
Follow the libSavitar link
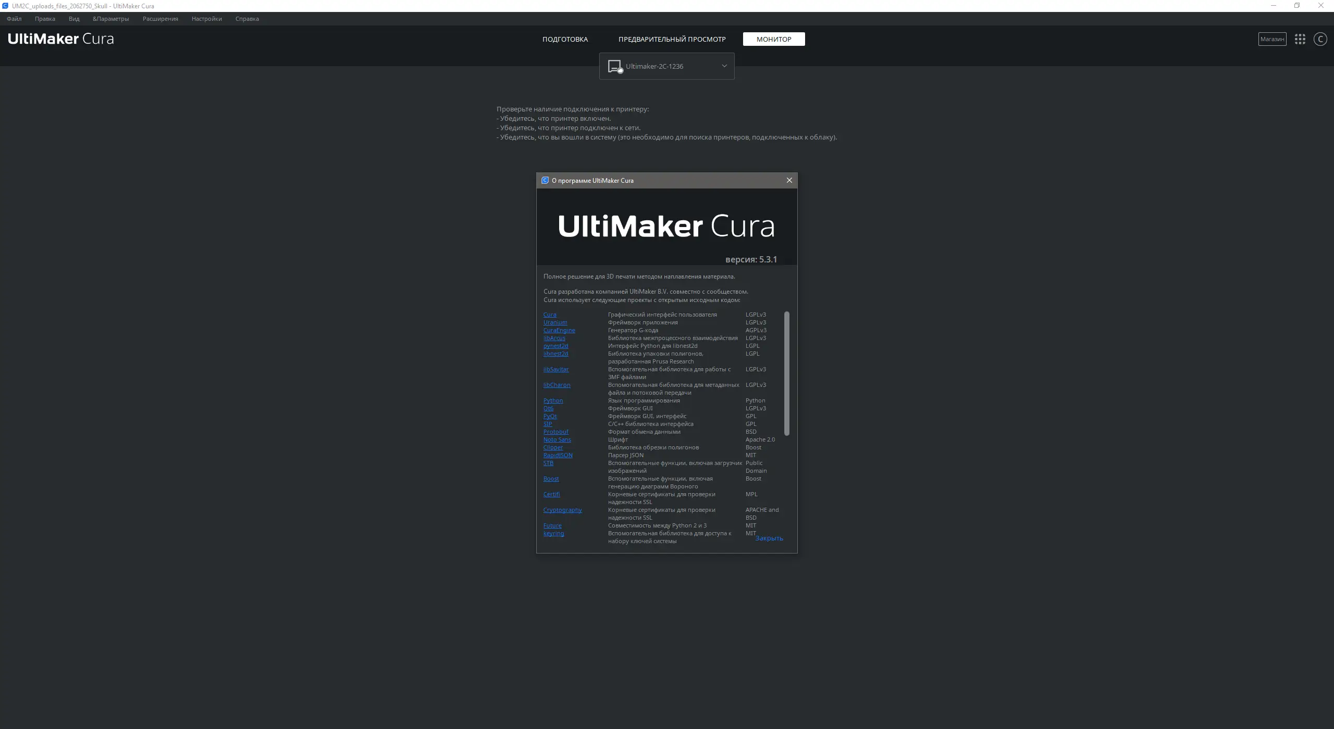(x=556, y=369)
